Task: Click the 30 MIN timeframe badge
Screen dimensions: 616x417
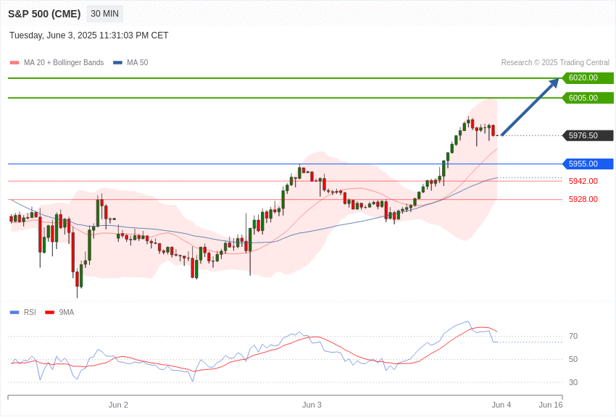Action: pos(104,14)
